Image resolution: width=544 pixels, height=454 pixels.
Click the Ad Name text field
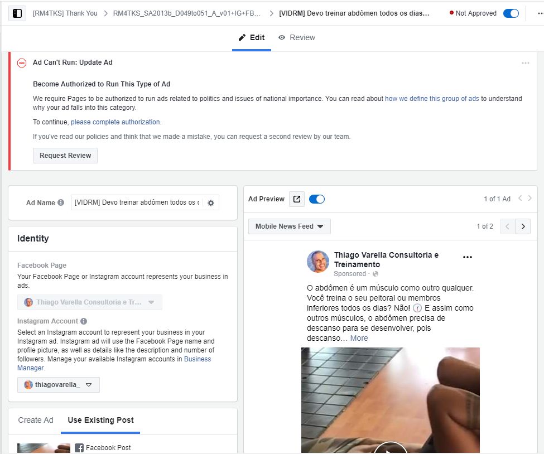click(137, 202)
